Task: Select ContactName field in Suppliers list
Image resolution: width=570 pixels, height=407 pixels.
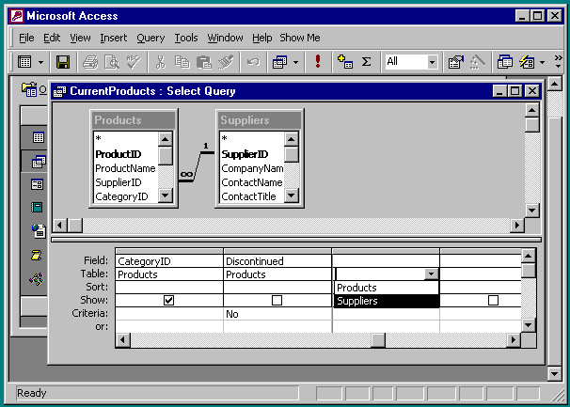Action: click(252, 182)
